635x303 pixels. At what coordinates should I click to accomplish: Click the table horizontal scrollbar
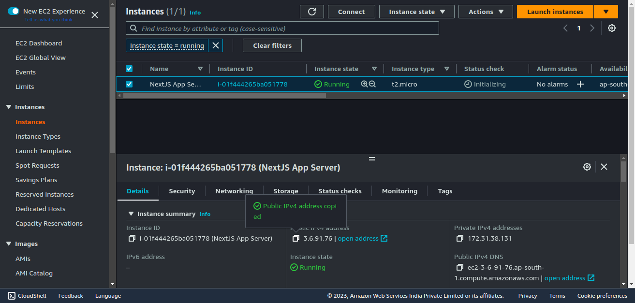click(225, 96)
